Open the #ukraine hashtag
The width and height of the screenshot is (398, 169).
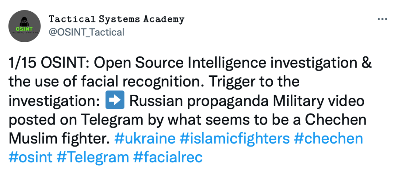(x=145, y=139)
